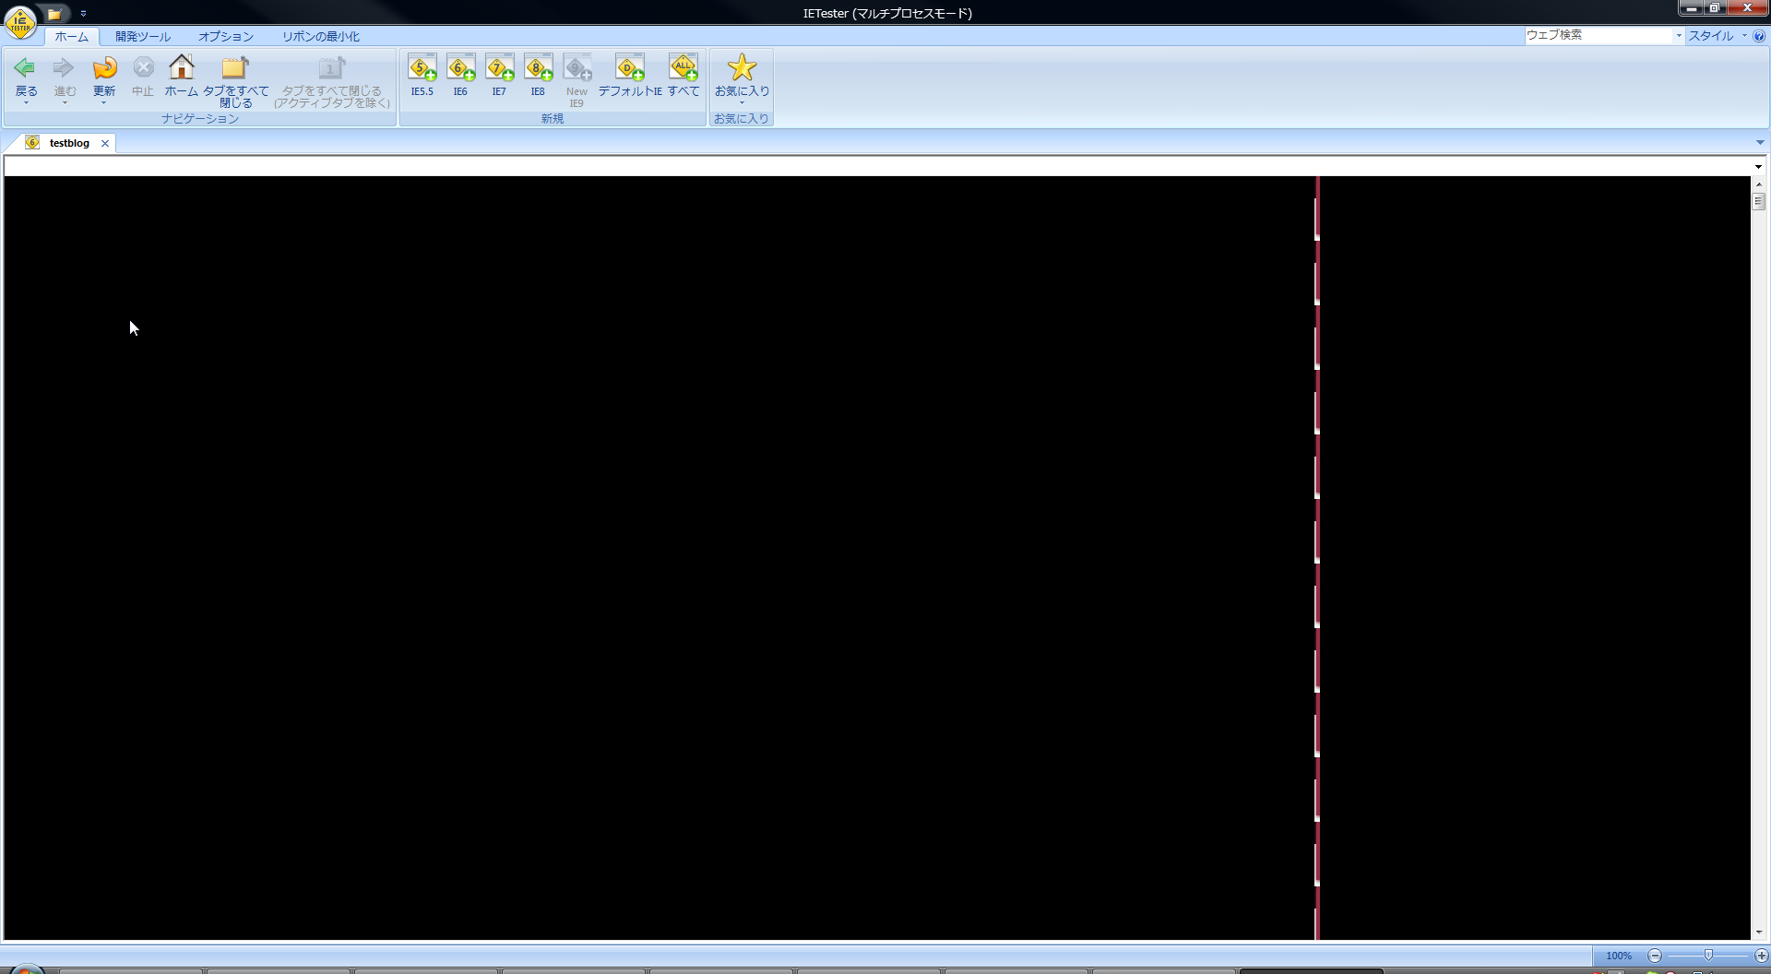The width and height of the screenshot is (1771, 974).
Task: Expand the ウェブ検索 search box dropdown arrow
Action: pos(1679,36)
